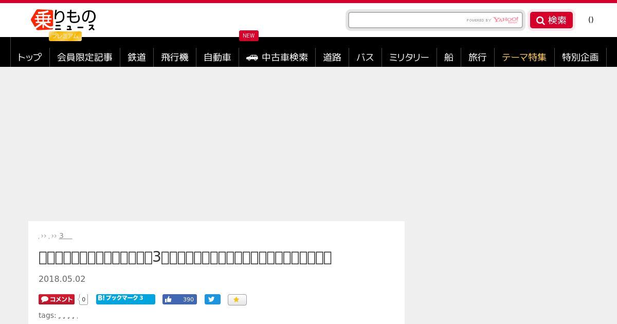617x324 pixels.
Task: Open 中古車検索 with car icon
Action: [x=277, y=57]
